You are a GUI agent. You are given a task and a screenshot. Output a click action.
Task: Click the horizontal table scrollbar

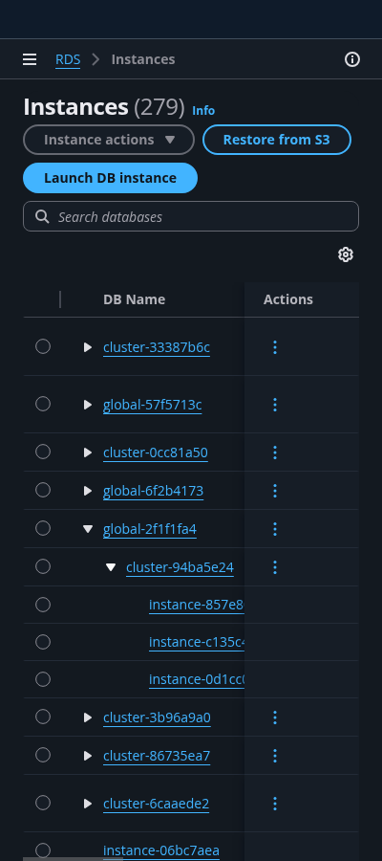click(x=73, y=859)
